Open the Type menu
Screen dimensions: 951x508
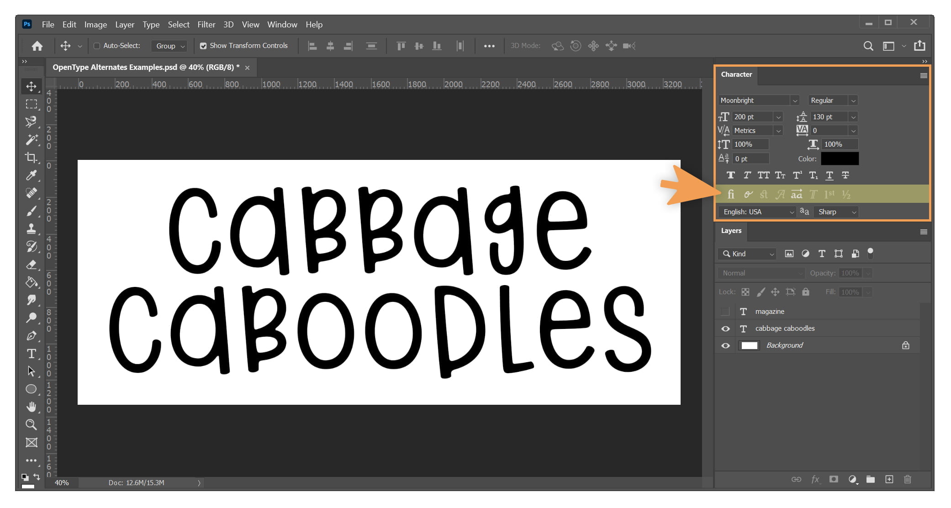[151, 25]
